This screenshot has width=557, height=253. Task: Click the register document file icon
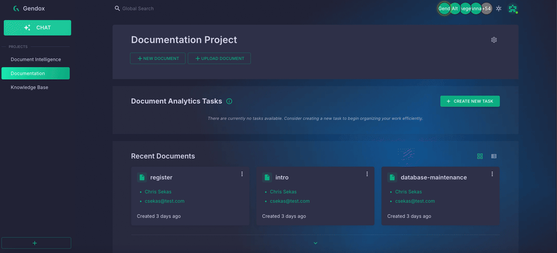pyautogui.click(x=142, y=178)
